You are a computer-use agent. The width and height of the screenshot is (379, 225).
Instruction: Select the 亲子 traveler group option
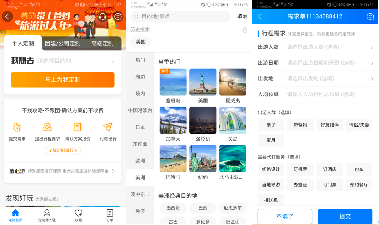point(271,125)
